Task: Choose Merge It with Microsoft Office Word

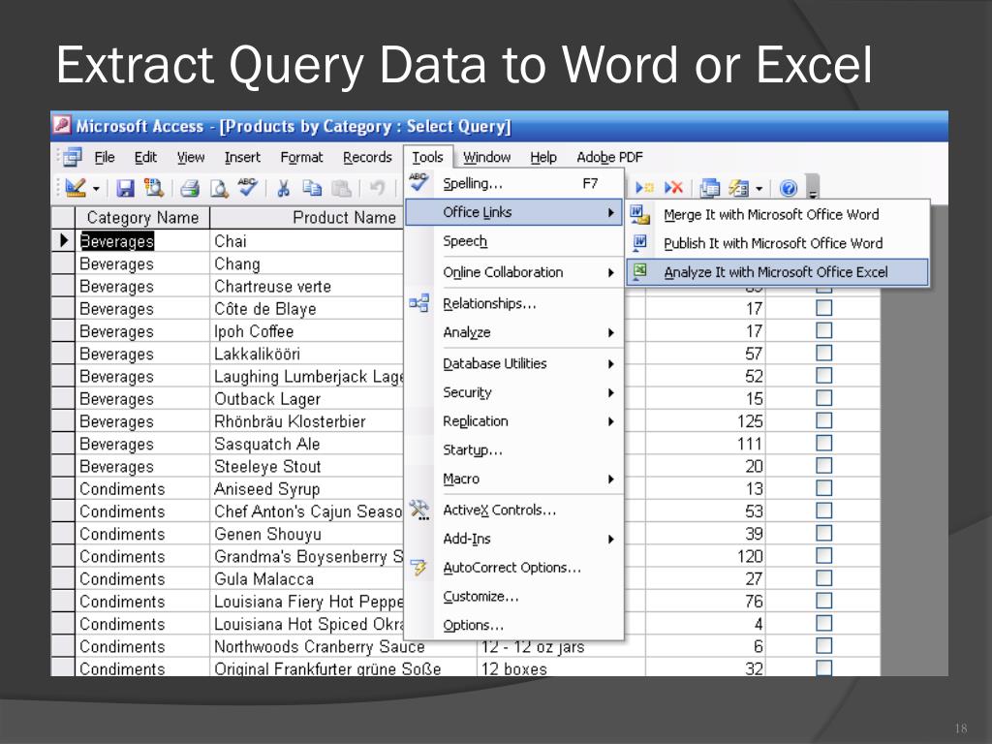Action: pyautogui.click(x=771, y=215)
